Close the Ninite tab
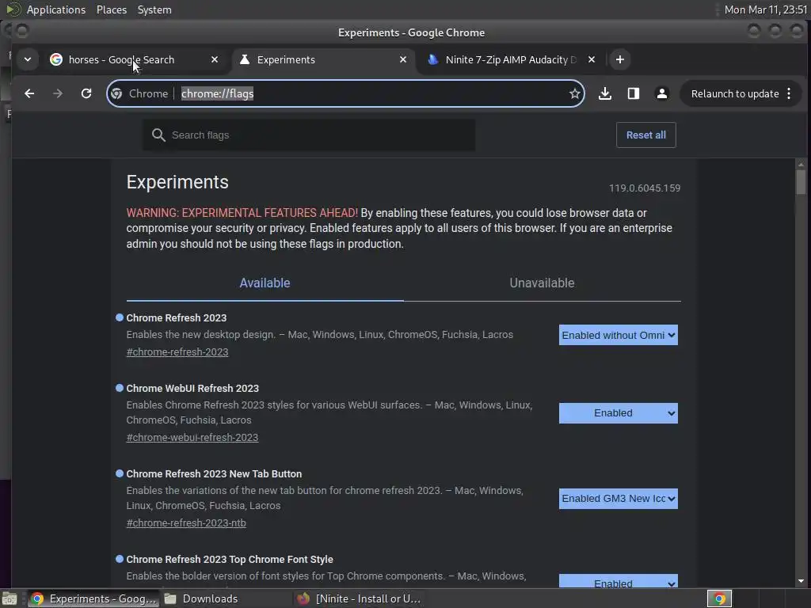The height and width of the screenshot is (608, 811). (x=591, y=59)
